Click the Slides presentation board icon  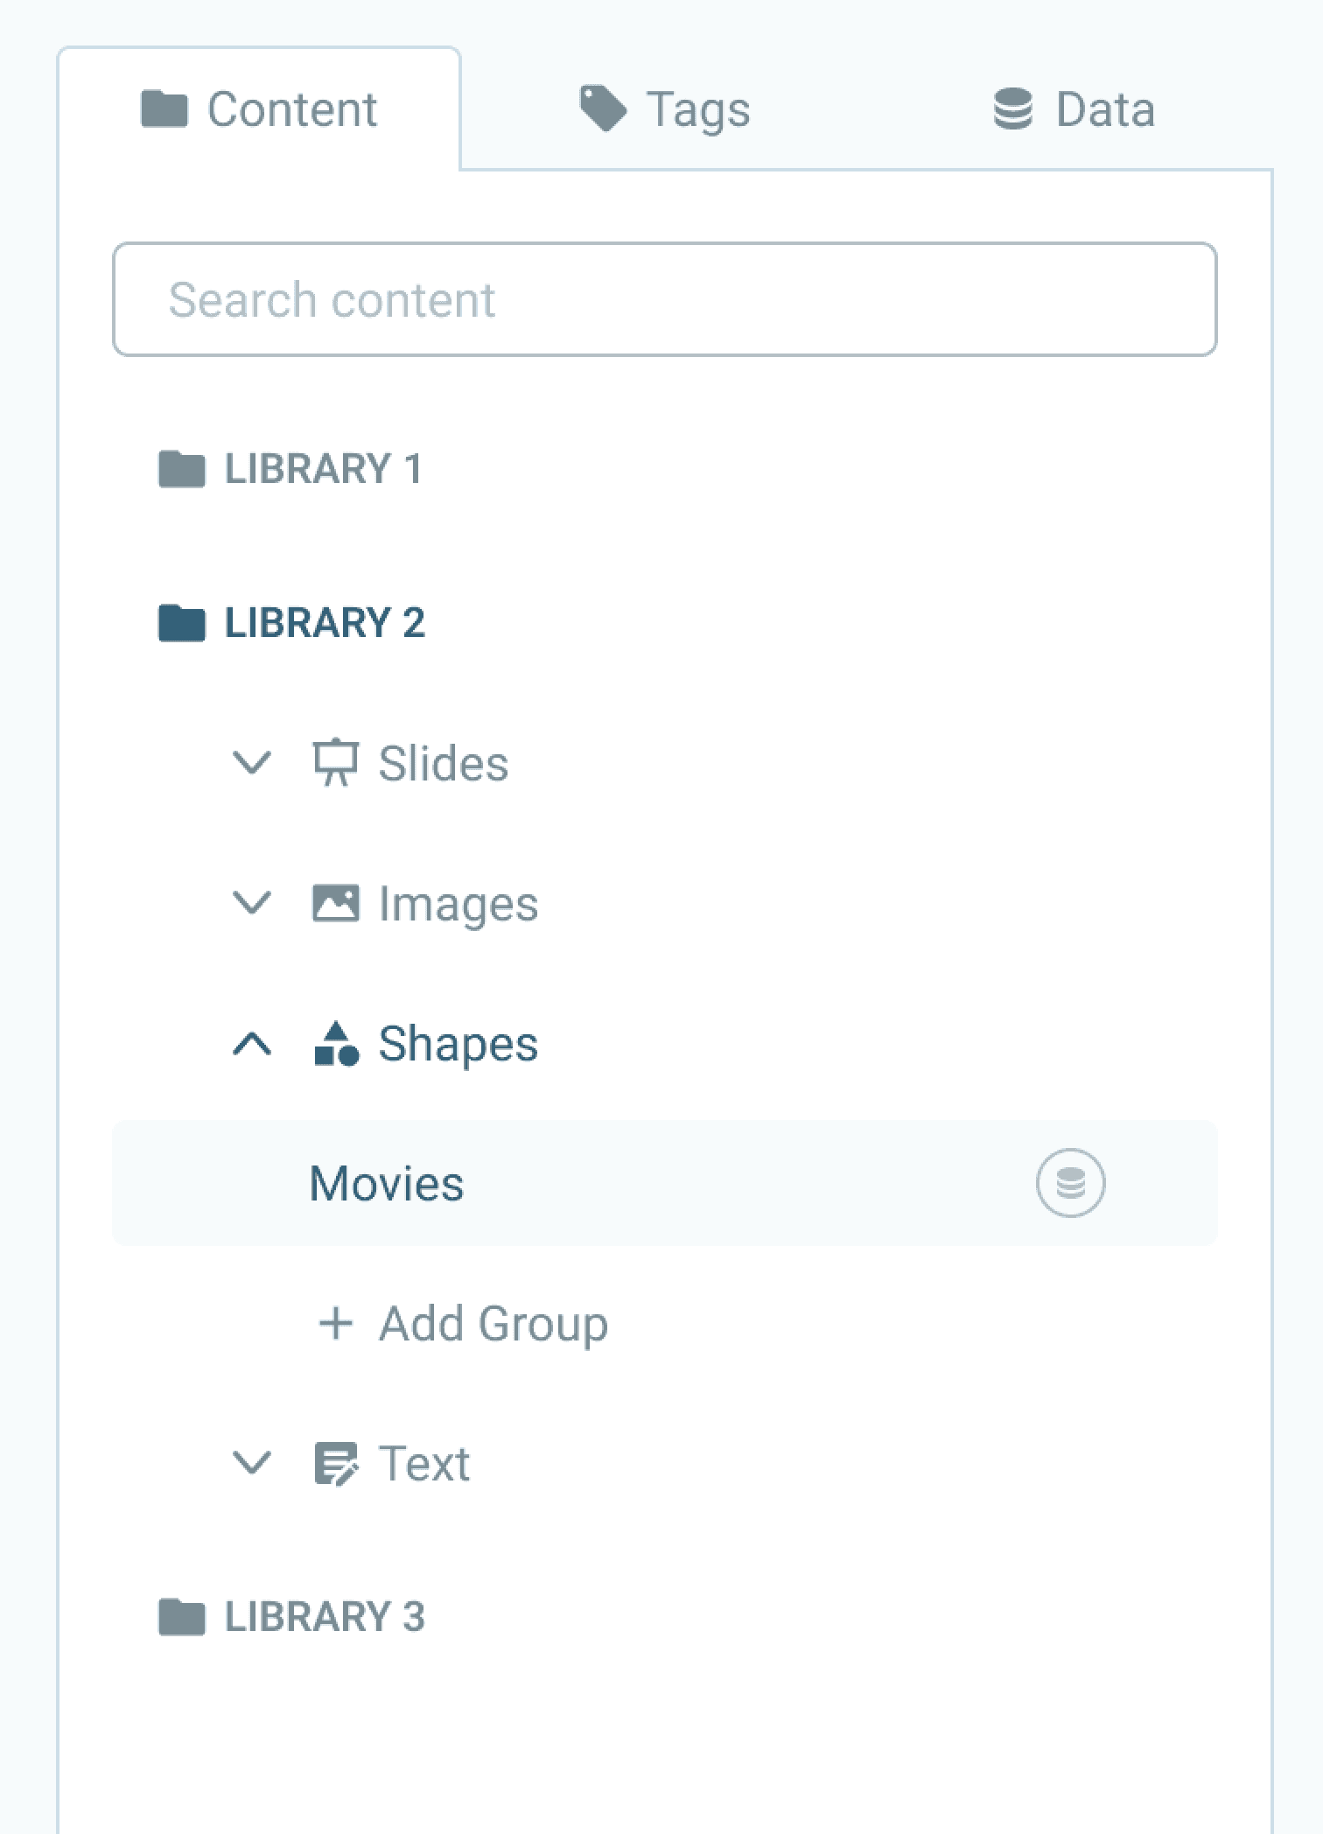click(336, 763)
